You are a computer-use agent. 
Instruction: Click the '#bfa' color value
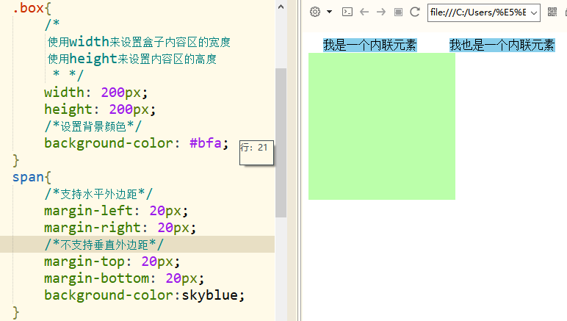[205, 143]
